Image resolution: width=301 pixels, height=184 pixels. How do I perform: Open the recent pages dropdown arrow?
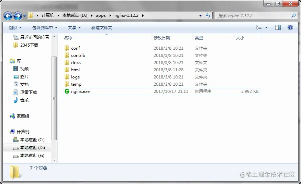point(25,16)
